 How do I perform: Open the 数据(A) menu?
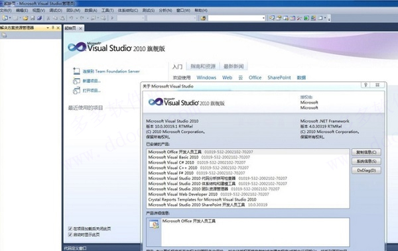(x=91, y=11)
